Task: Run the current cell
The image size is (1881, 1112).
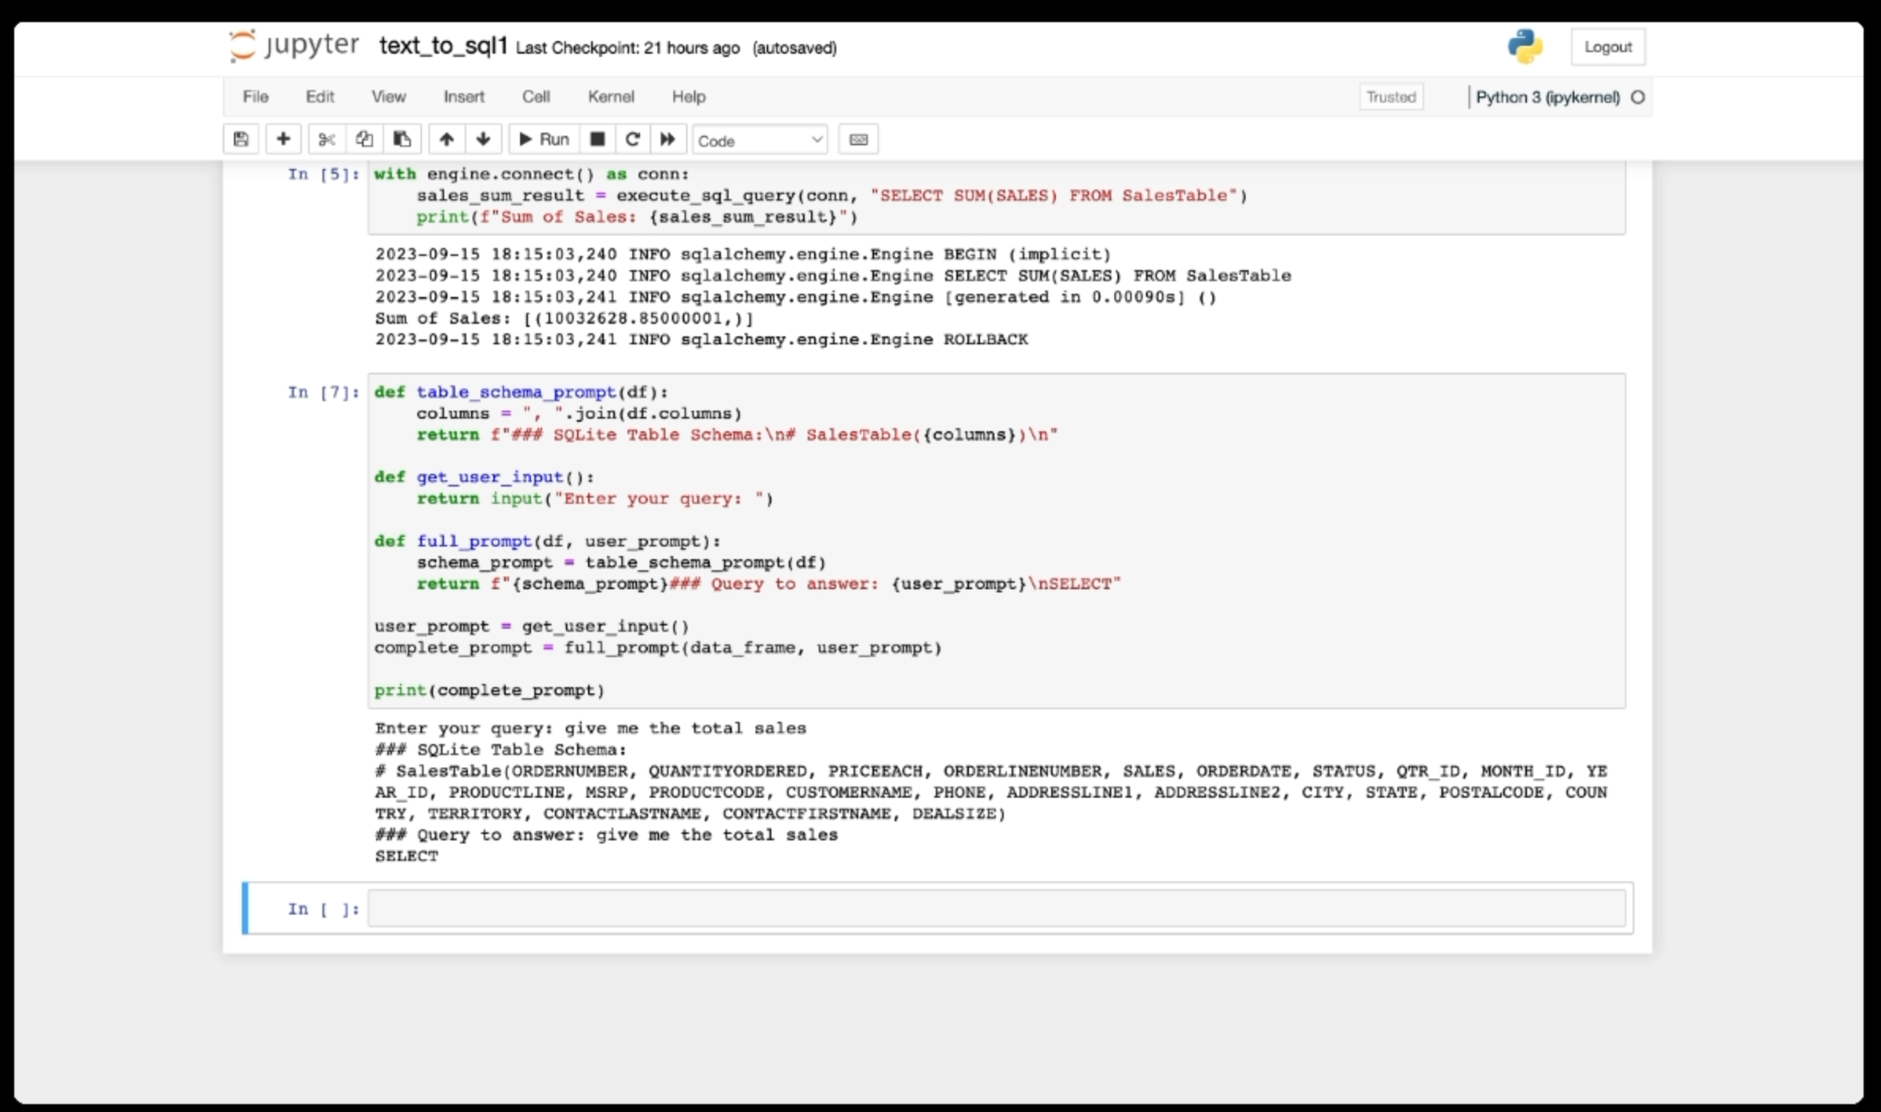Action: [544, 140]
